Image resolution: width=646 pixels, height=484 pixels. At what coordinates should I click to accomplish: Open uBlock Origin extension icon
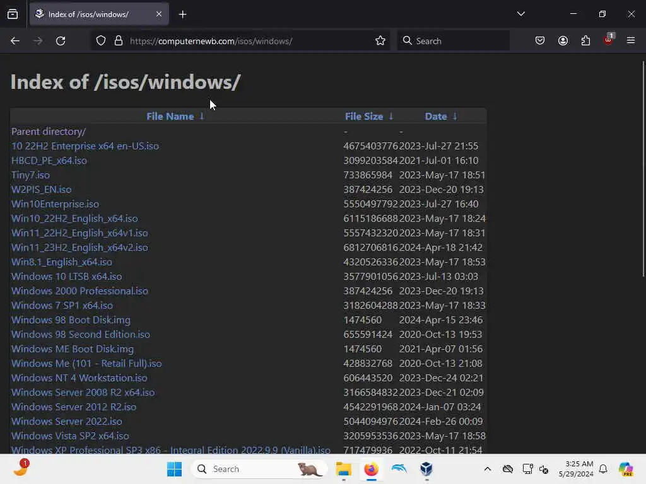tap(609, 40)
